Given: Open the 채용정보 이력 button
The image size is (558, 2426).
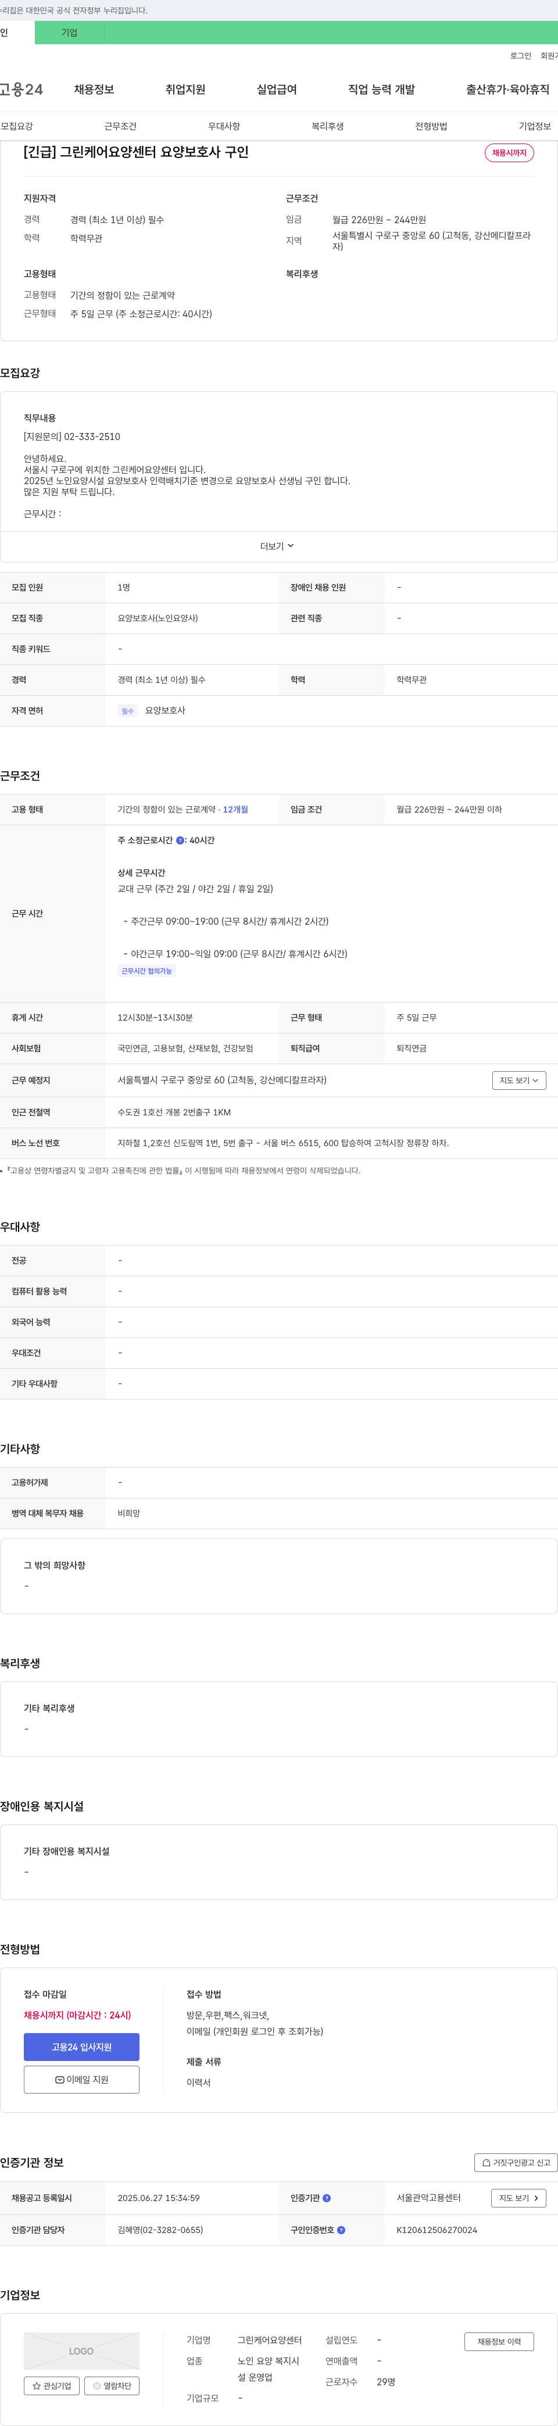Looking at the screenshot, I should click(x=499, y=2341).
